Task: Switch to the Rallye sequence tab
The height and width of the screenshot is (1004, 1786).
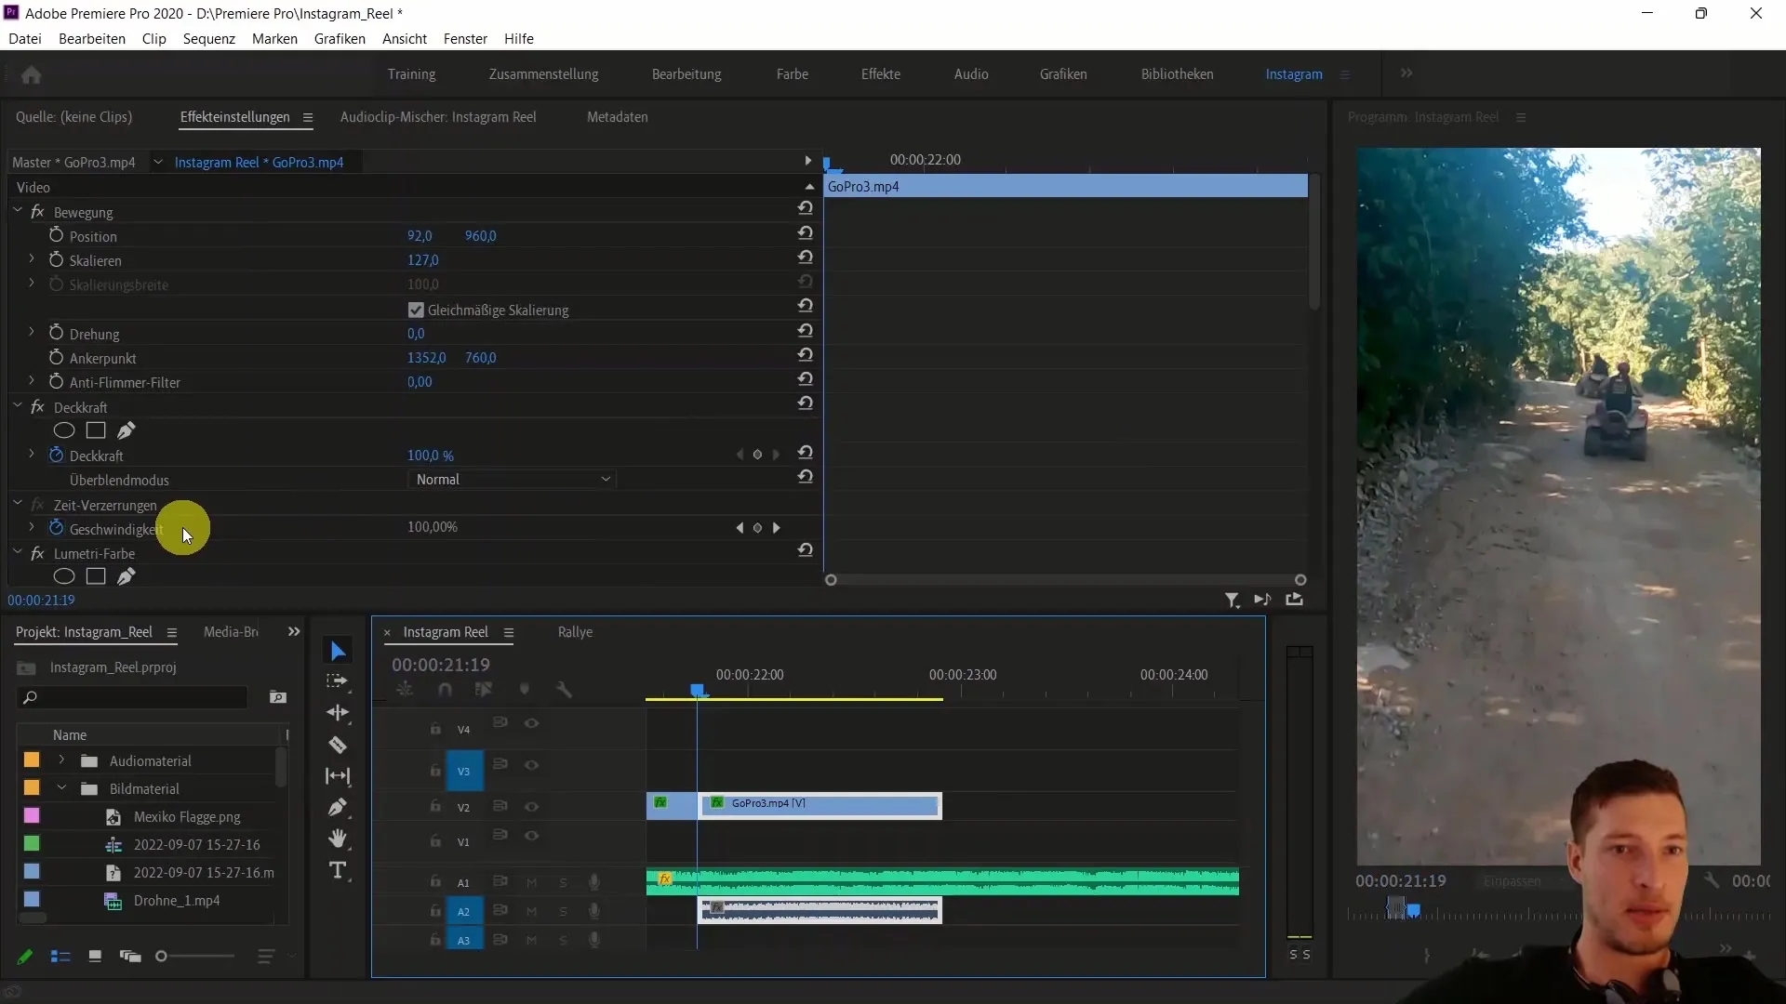Action: click(575, 632)
